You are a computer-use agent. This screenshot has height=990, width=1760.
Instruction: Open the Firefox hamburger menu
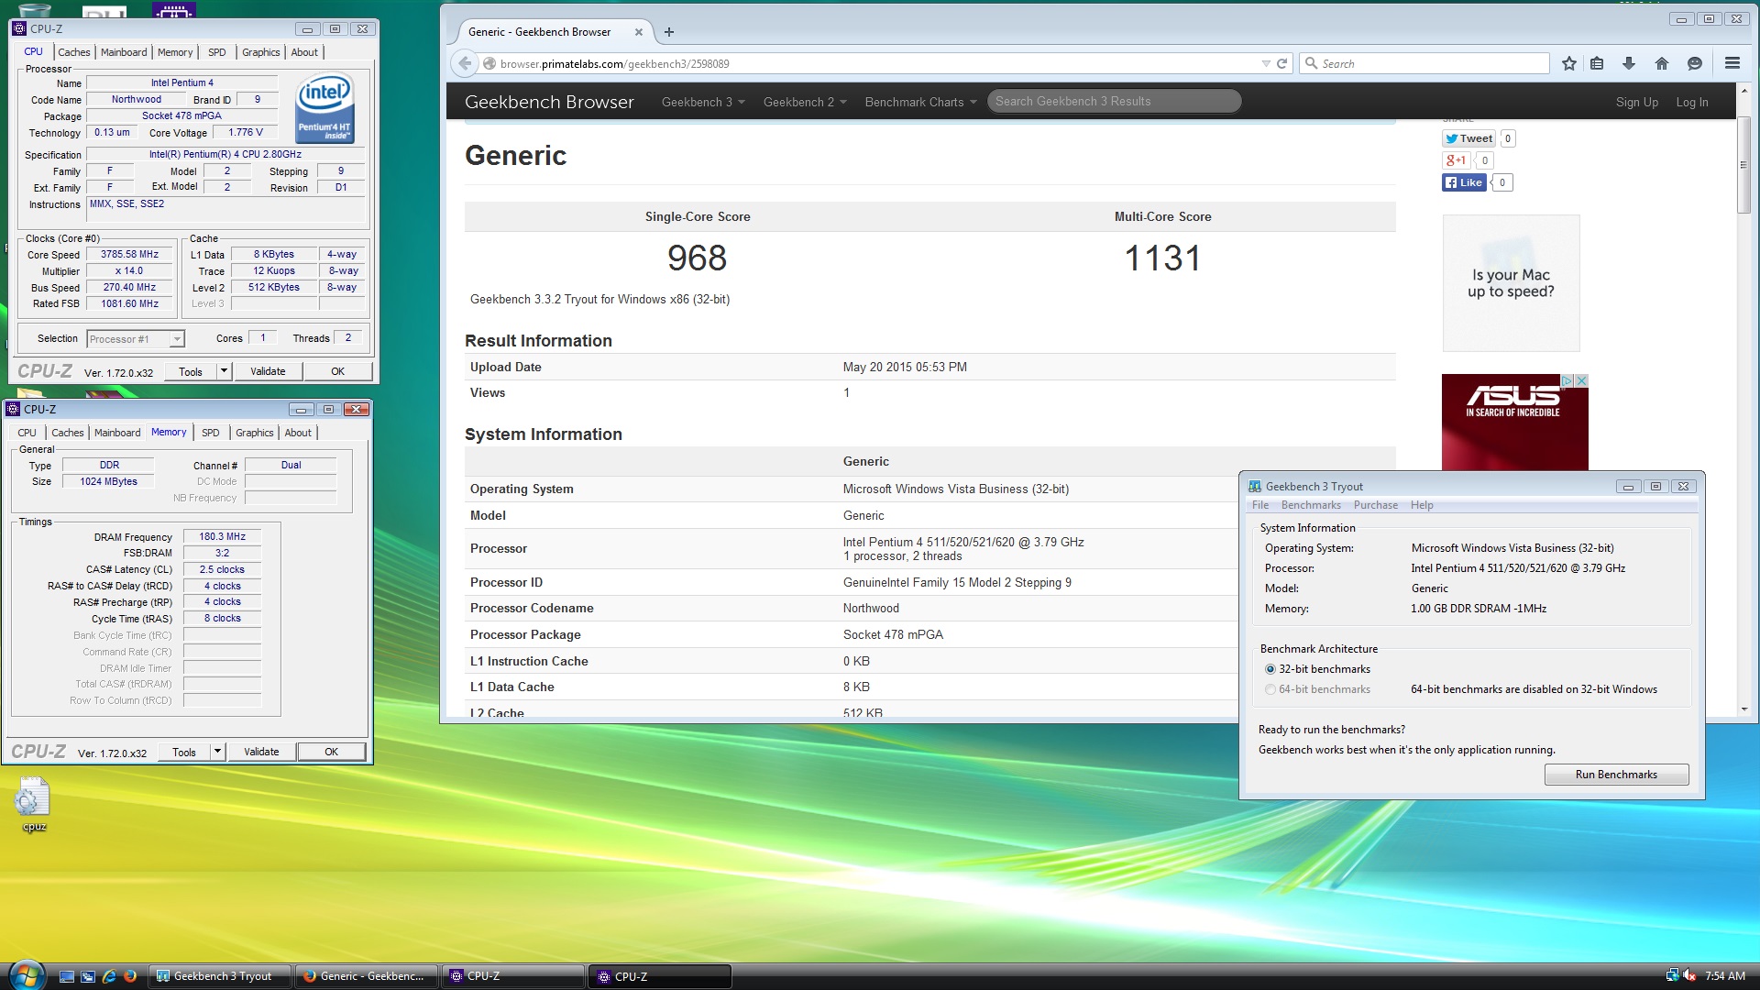pos(1732,63)
